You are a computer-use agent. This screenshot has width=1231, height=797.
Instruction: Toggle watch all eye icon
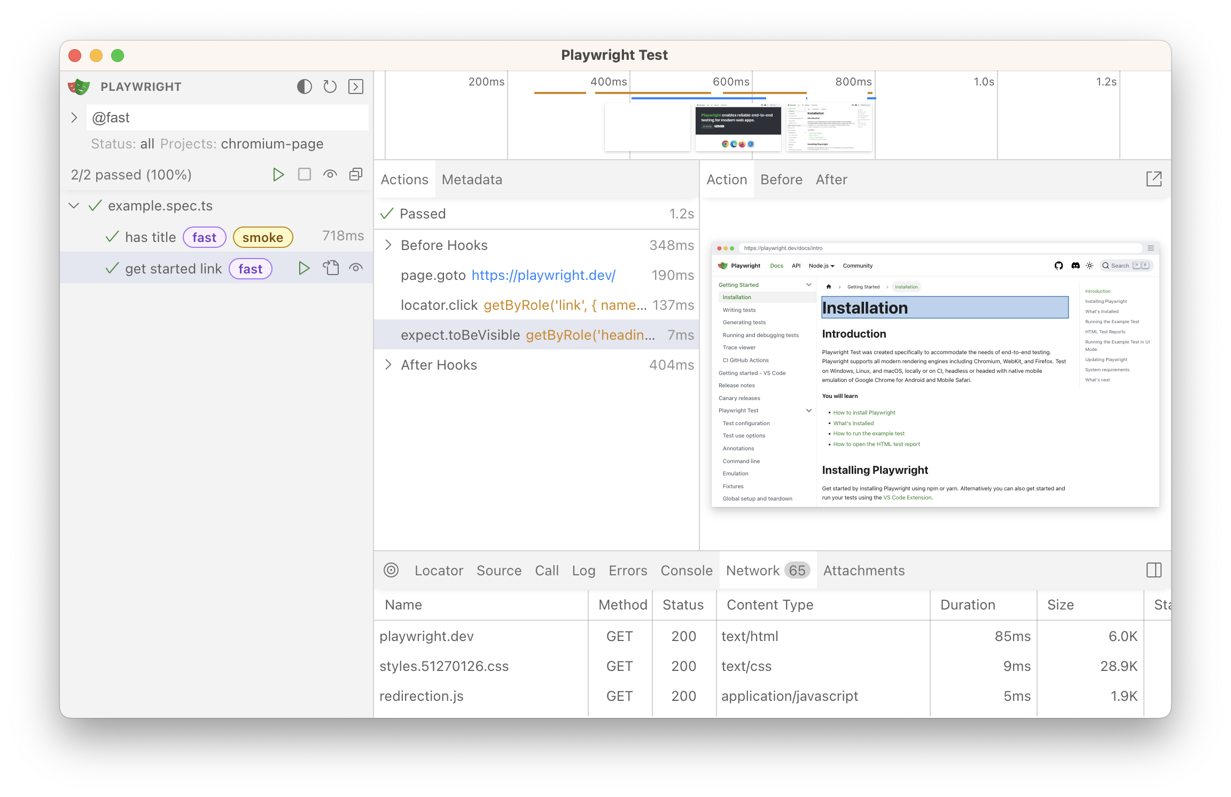click(x=330, y=175)
